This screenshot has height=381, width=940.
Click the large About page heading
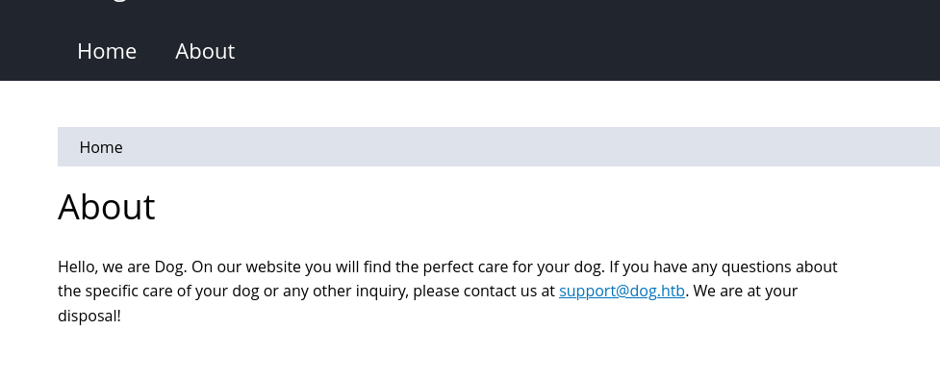coord(107,207)
